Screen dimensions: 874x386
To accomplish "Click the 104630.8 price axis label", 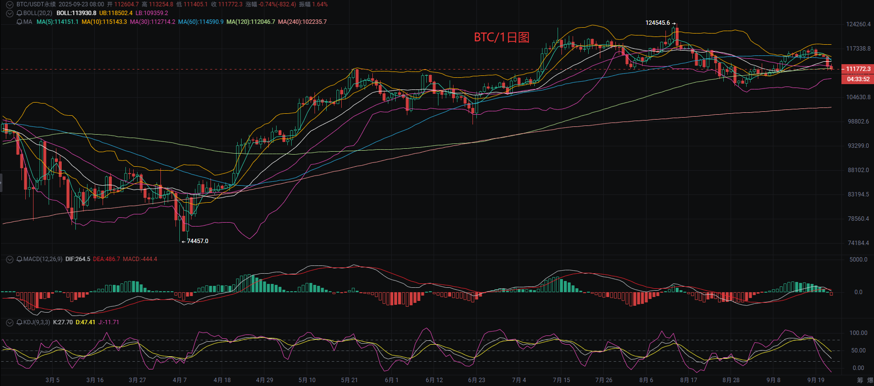I will coord(858,97).
